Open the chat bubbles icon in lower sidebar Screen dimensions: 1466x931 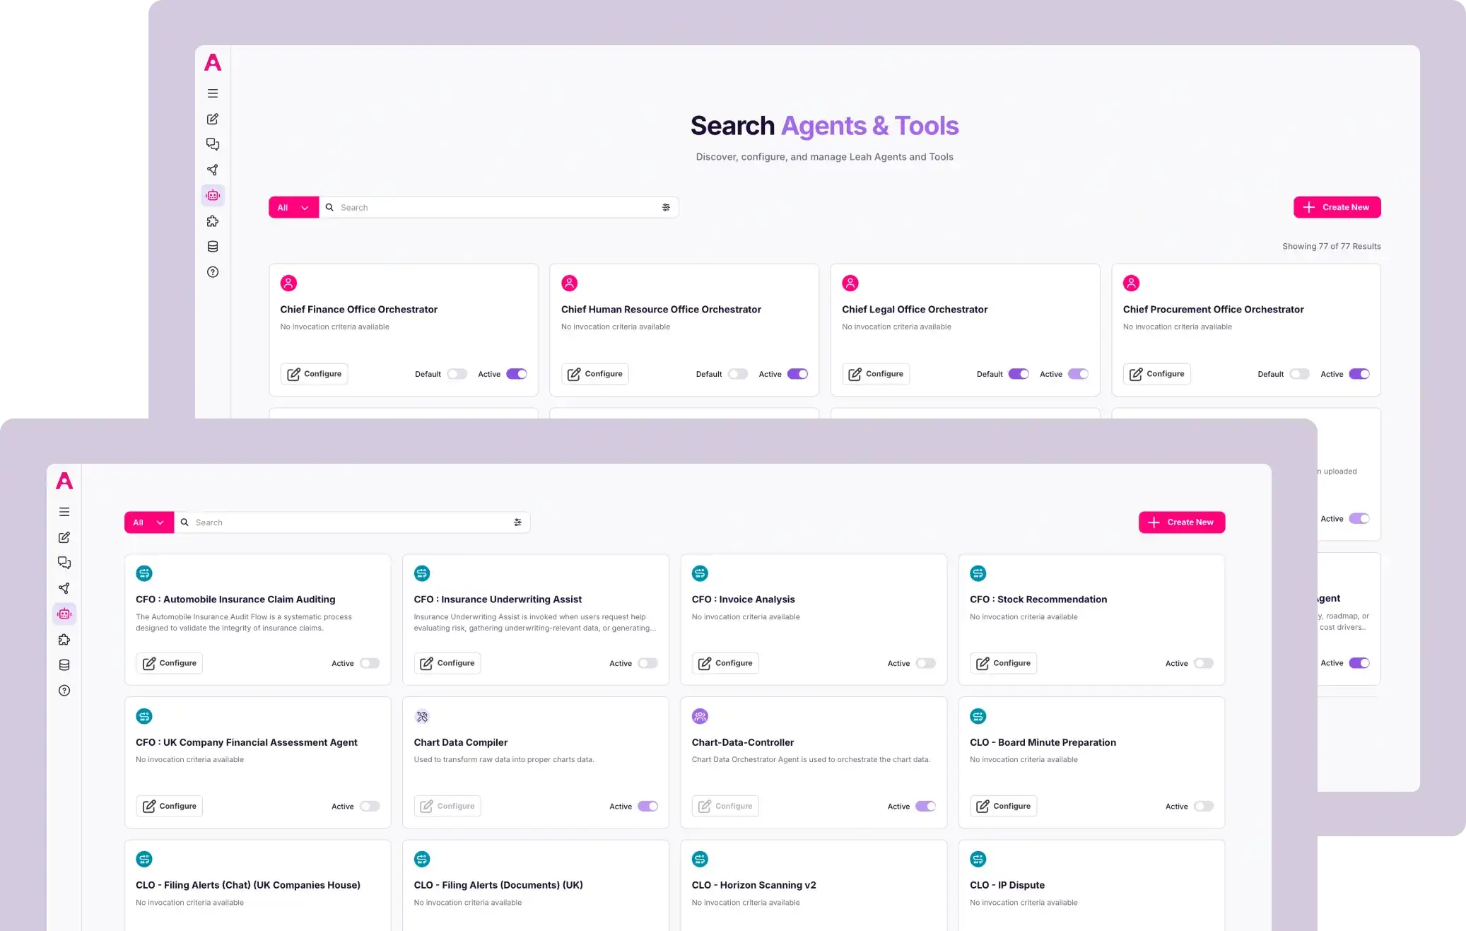coord(64,563)
